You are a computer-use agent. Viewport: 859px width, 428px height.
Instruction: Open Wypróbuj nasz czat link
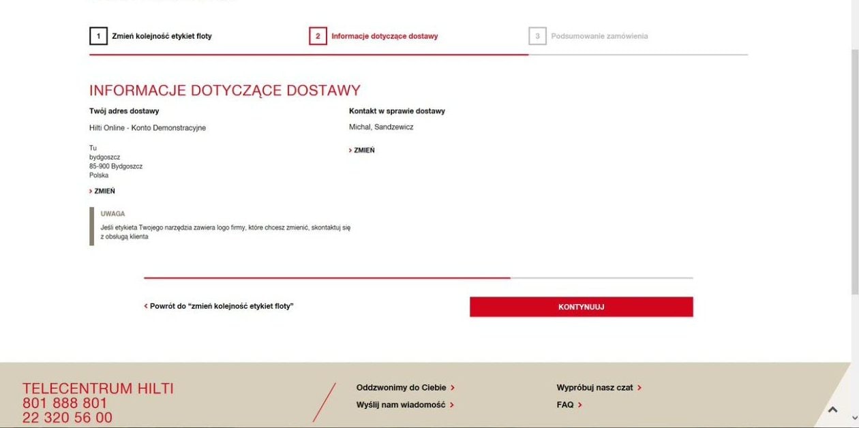[x=599, y=388]
